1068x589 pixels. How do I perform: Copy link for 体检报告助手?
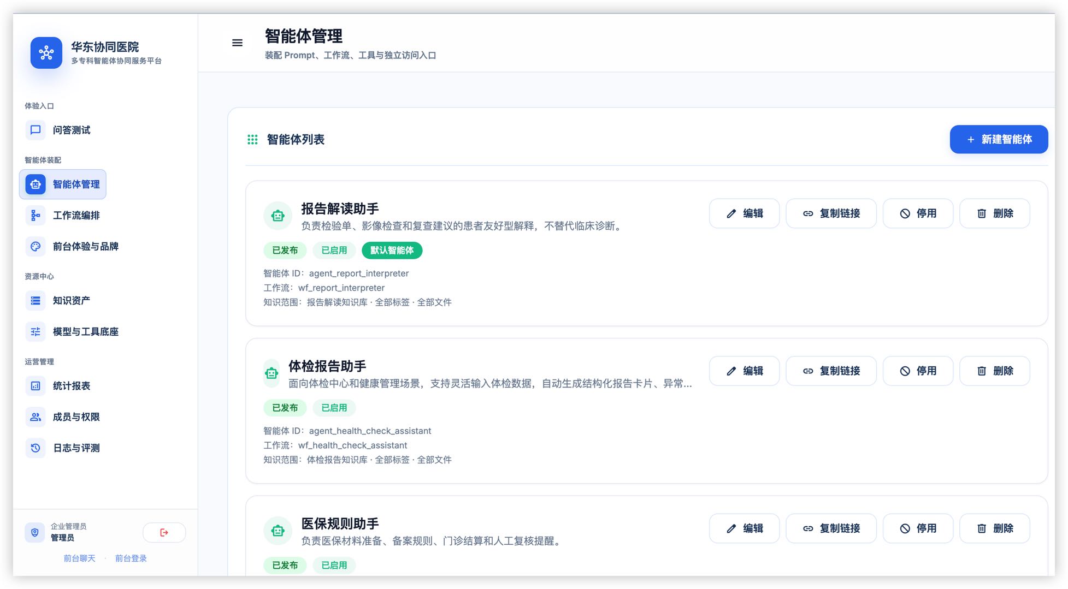pos(831,371)
